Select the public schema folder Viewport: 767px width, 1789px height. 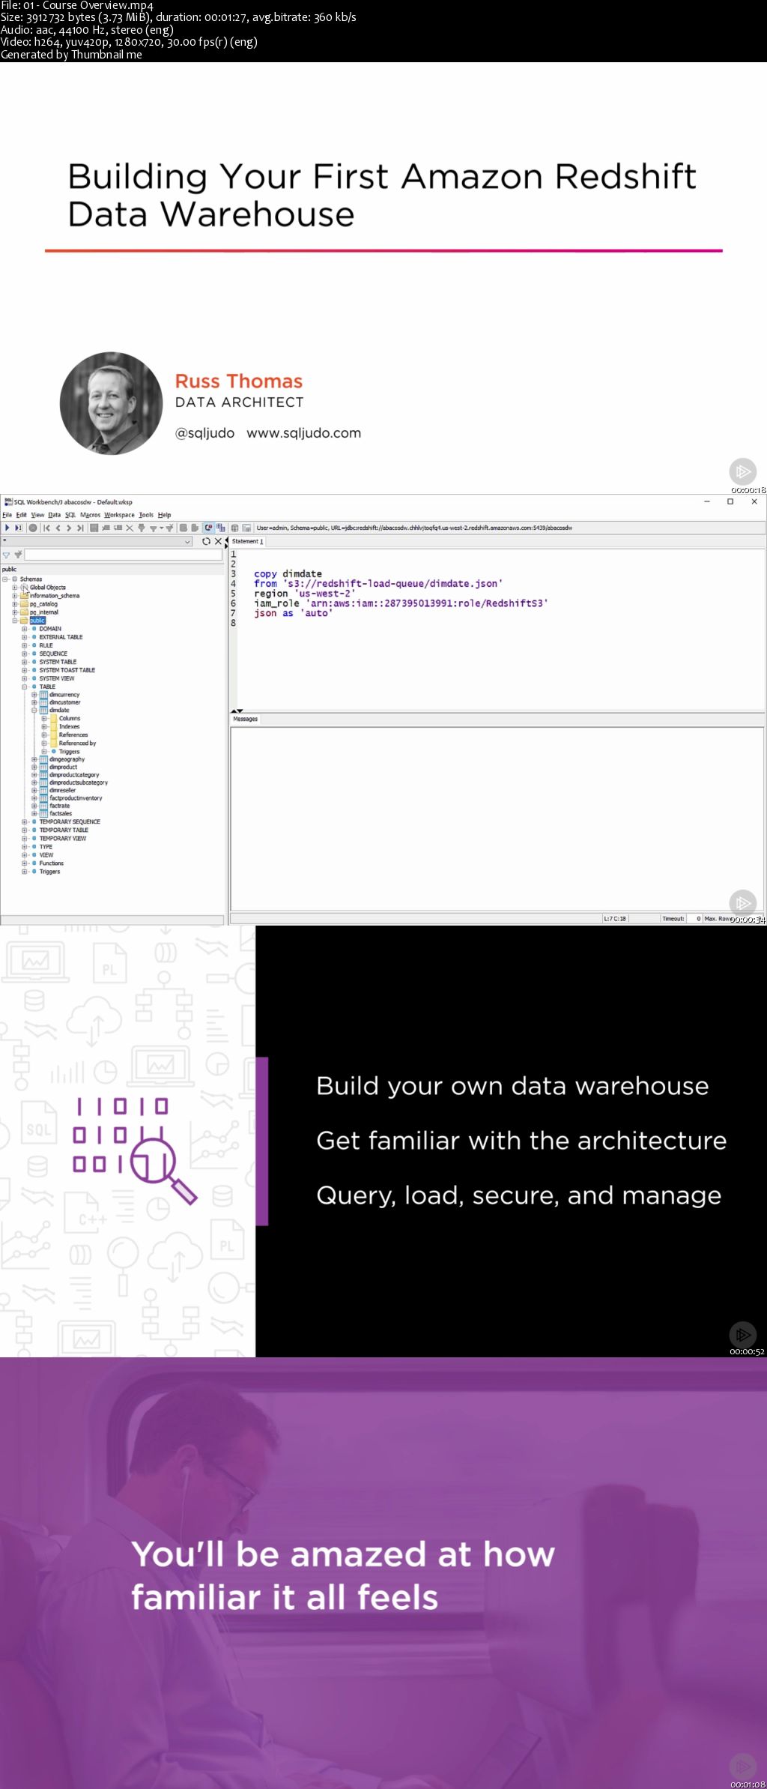(37, 621)
